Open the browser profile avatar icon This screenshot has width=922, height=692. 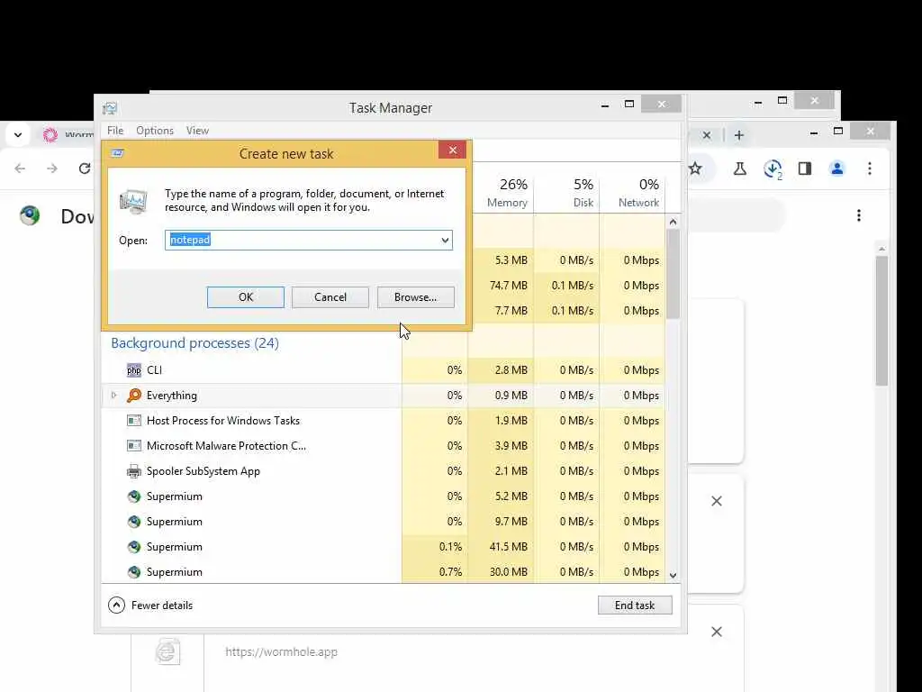click(836, 168)
